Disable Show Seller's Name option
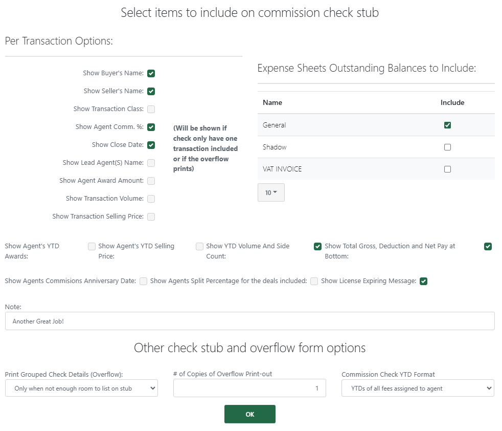 pos(151,91)
